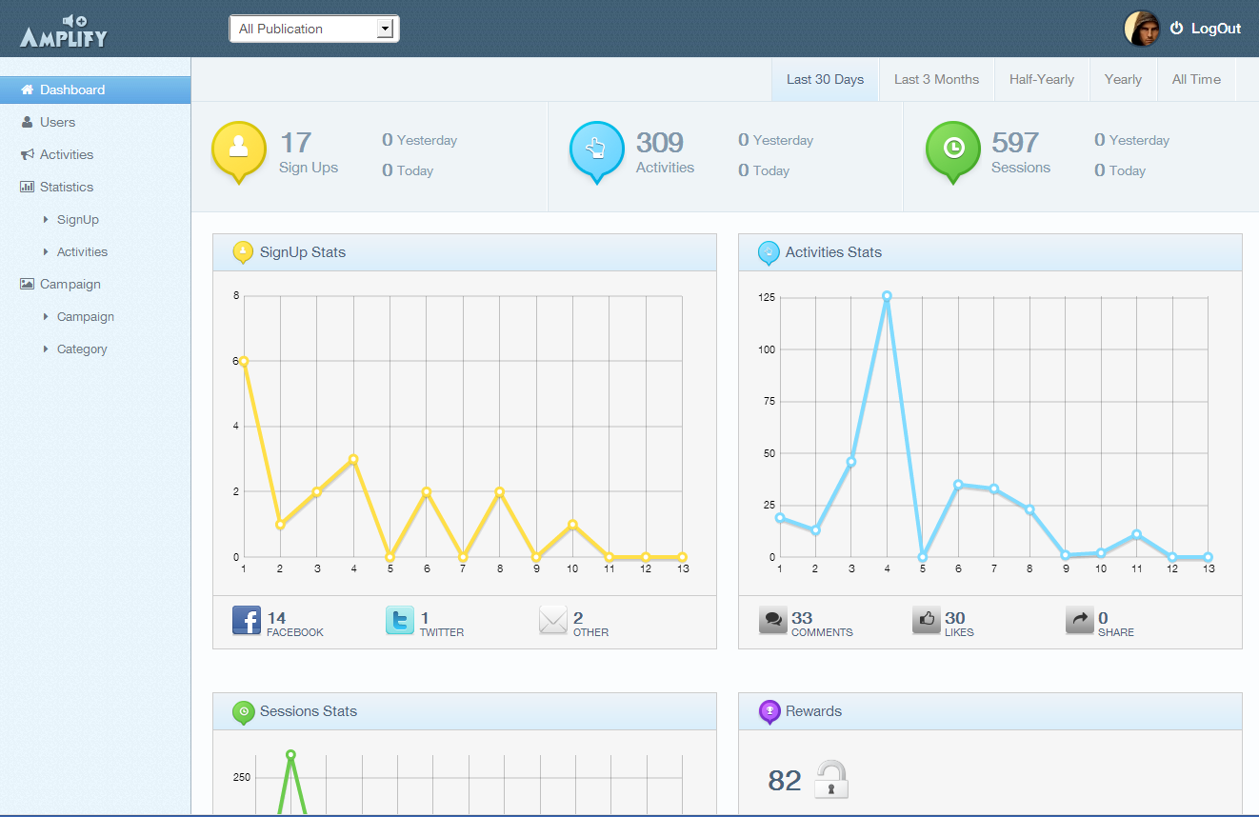Click the Campaign picture icon in sidebar

click(28, 284)
